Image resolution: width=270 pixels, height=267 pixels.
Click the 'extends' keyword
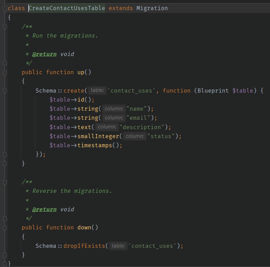click(121, 8)
